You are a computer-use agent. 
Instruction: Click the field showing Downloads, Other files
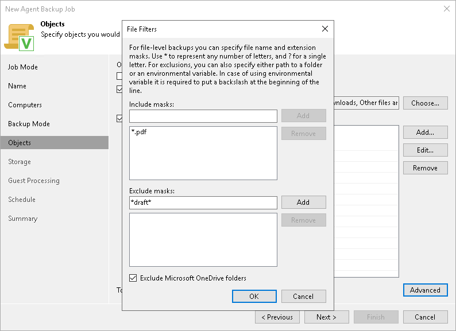click(x=366, y=103)
